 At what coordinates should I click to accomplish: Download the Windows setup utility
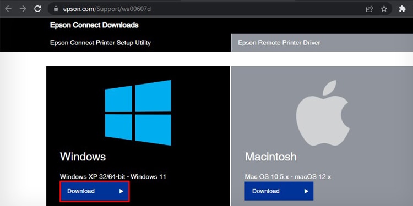95,191
